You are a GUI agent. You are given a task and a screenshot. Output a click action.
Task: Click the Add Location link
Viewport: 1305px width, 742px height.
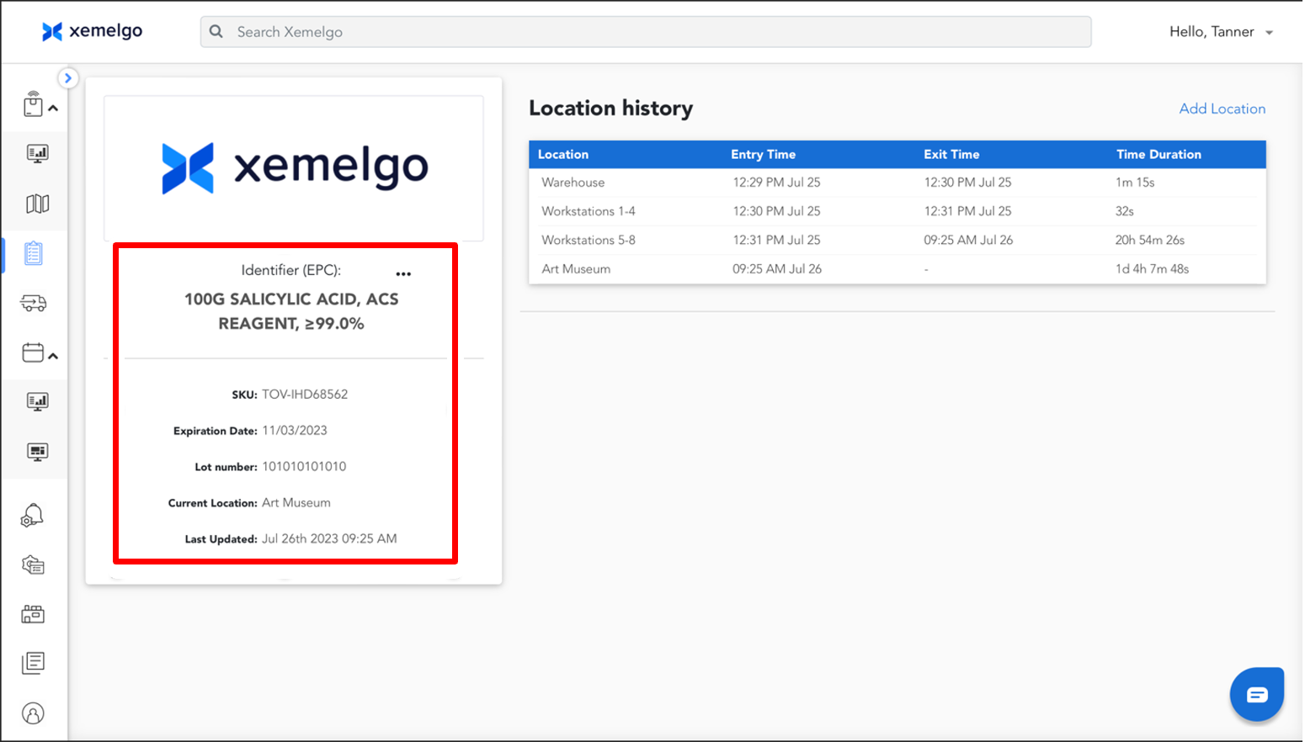click(x=1222, y=109)
